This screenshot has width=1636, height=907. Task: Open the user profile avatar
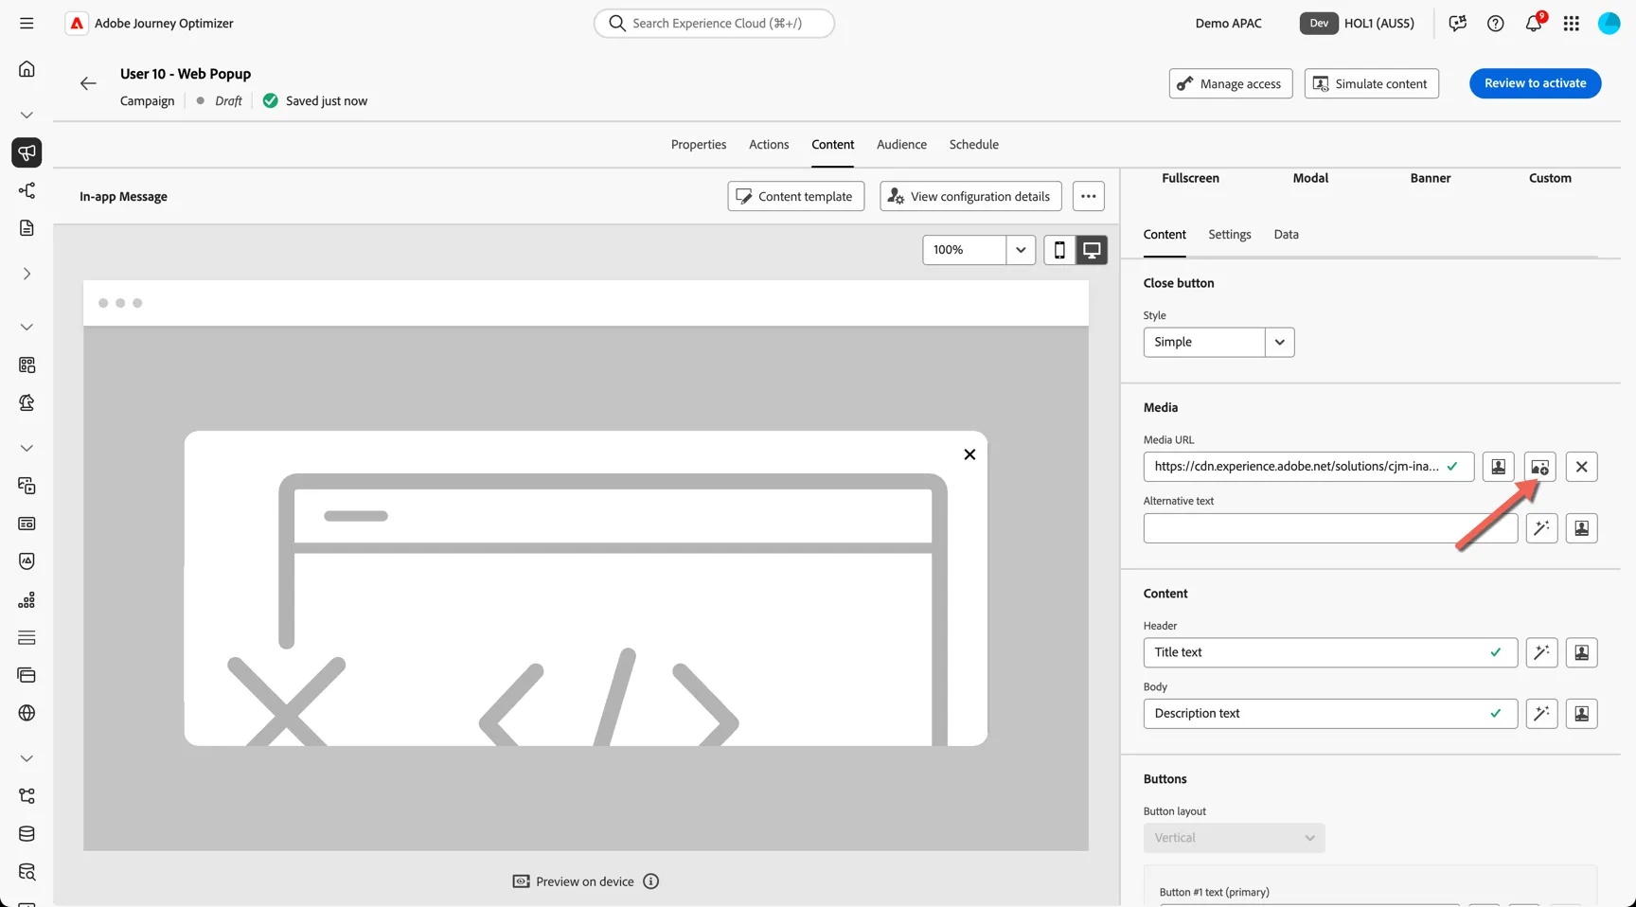pyautogui.click(x=1609, y=24)
